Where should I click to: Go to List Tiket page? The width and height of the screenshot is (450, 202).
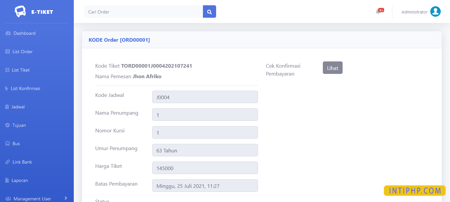[x=21, y=70]
